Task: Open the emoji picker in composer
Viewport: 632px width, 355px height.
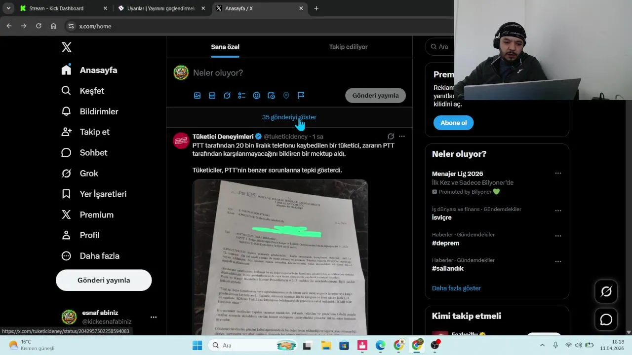Action: pos(257,96)
